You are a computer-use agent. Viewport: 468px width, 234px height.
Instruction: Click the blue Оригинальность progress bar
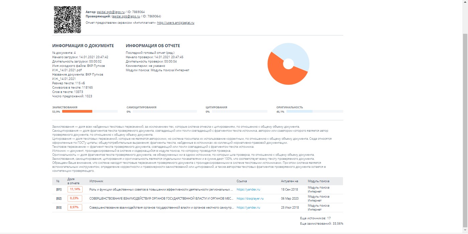pyautogui.click(x=299, y=111)
